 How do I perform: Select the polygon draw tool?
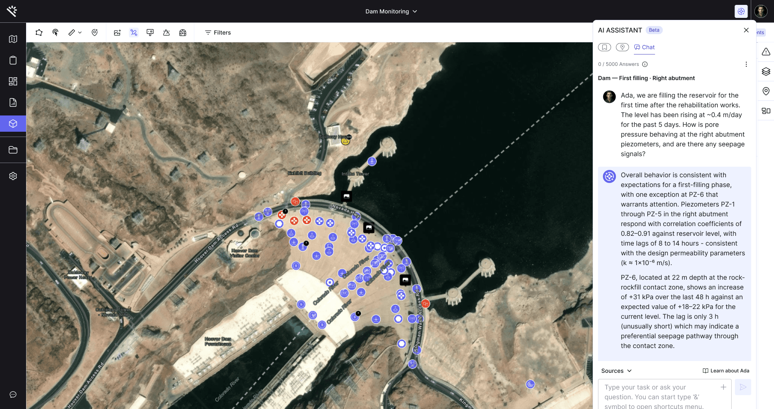(39, 33)
